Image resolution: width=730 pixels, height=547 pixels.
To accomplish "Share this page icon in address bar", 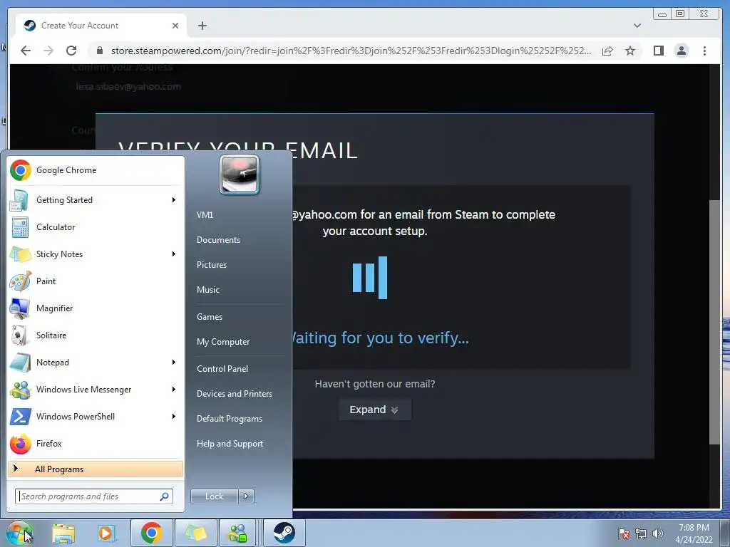I will click(607, 51).
